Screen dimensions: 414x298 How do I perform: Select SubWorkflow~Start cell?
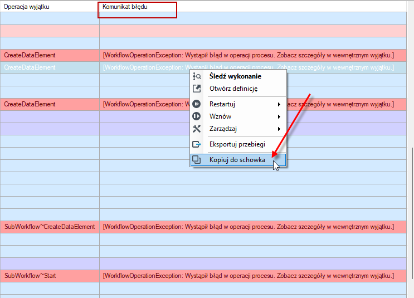[x=50, y=276]
